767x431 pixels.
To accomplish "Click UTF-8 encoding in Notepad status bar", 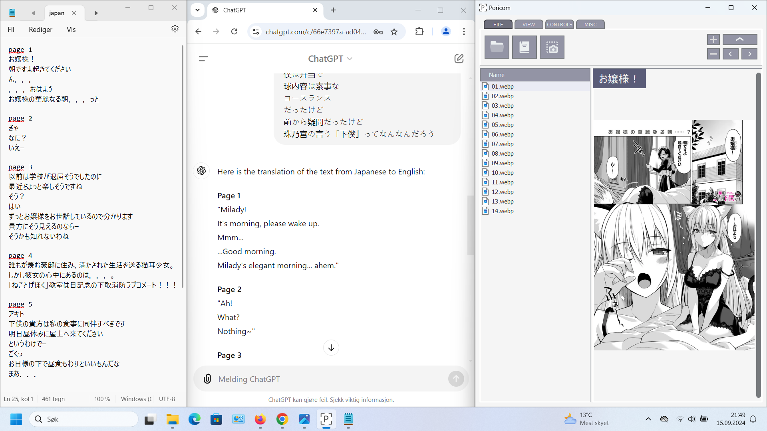I will [167, 399].
